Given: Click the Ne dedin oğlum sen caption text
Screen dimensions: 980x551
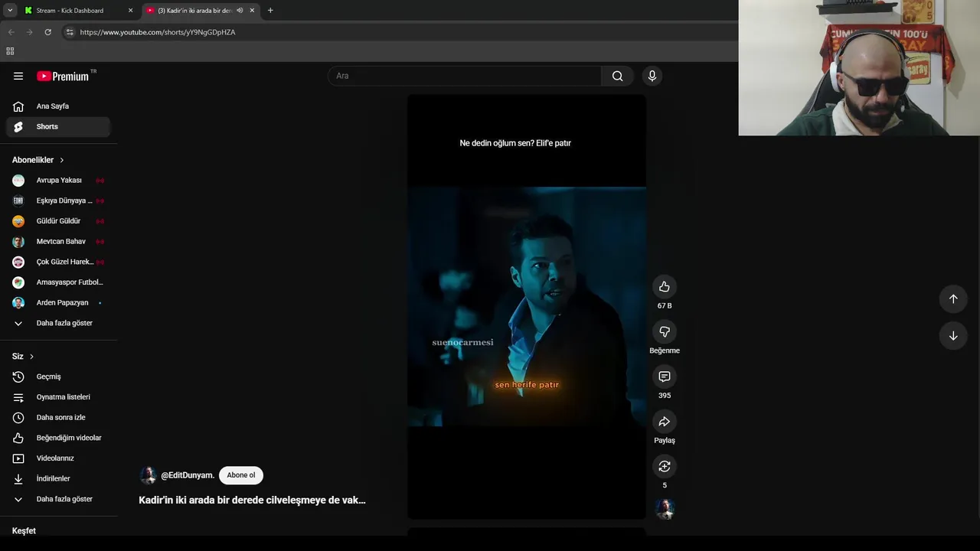Looking at the screenshot, I should click(515, 143).
